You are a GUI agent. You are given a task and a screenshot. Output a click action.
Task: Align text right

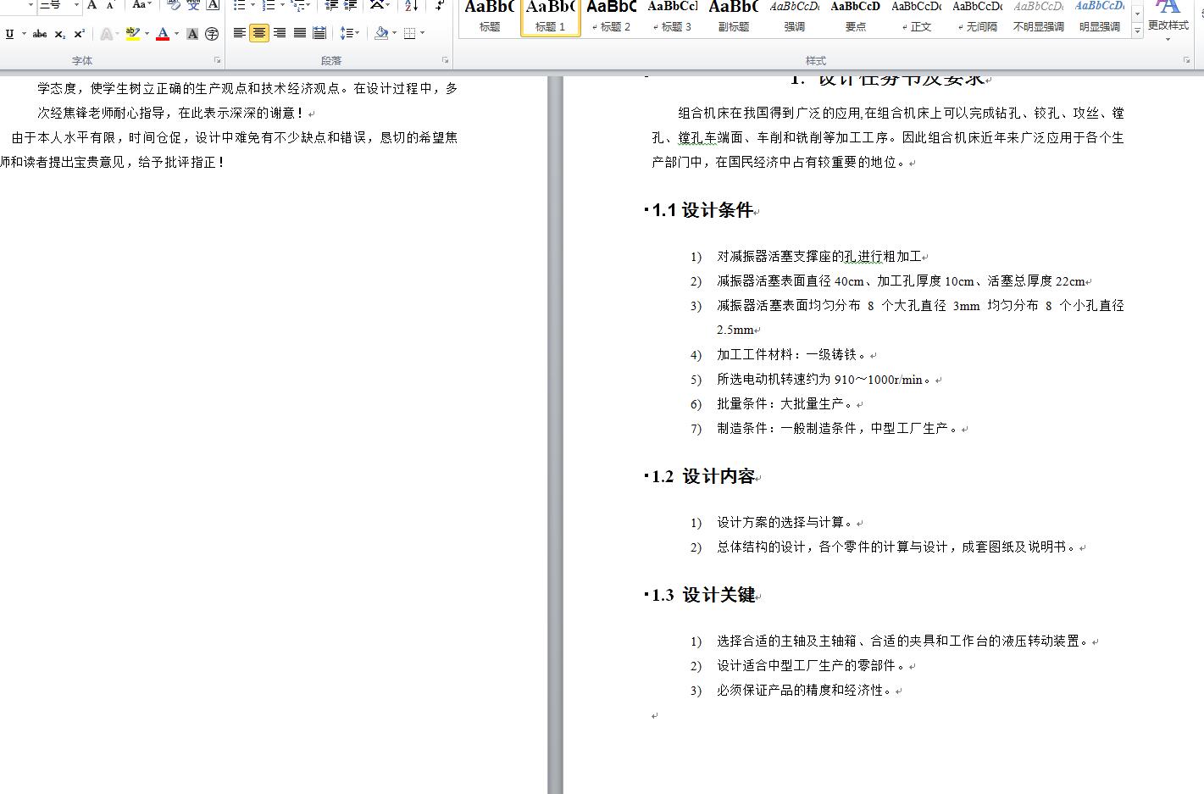[280, 33]
